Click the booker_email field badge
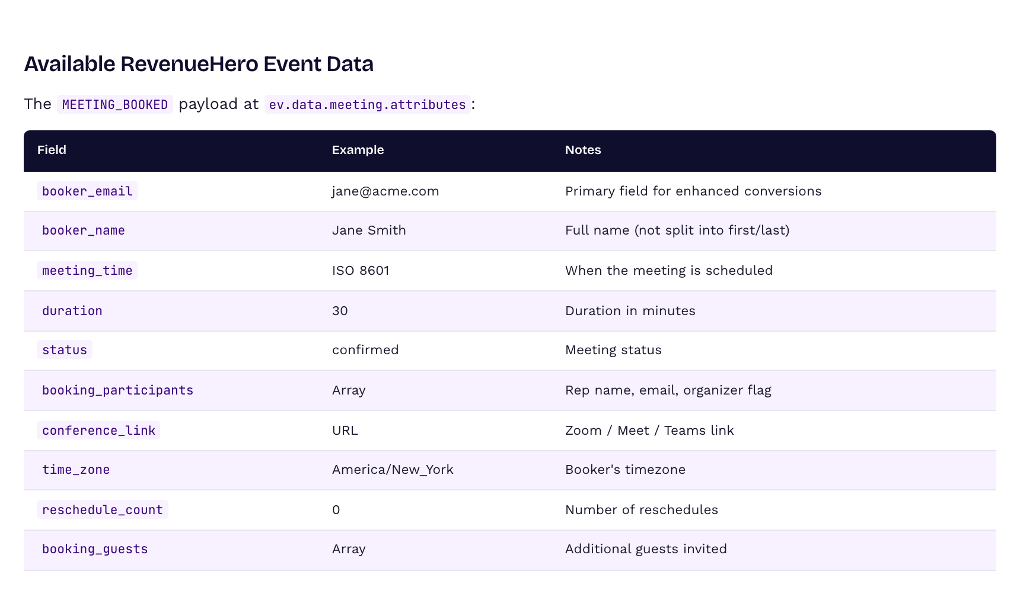The height and width of the screenshot is (603, 1020). 87,191
